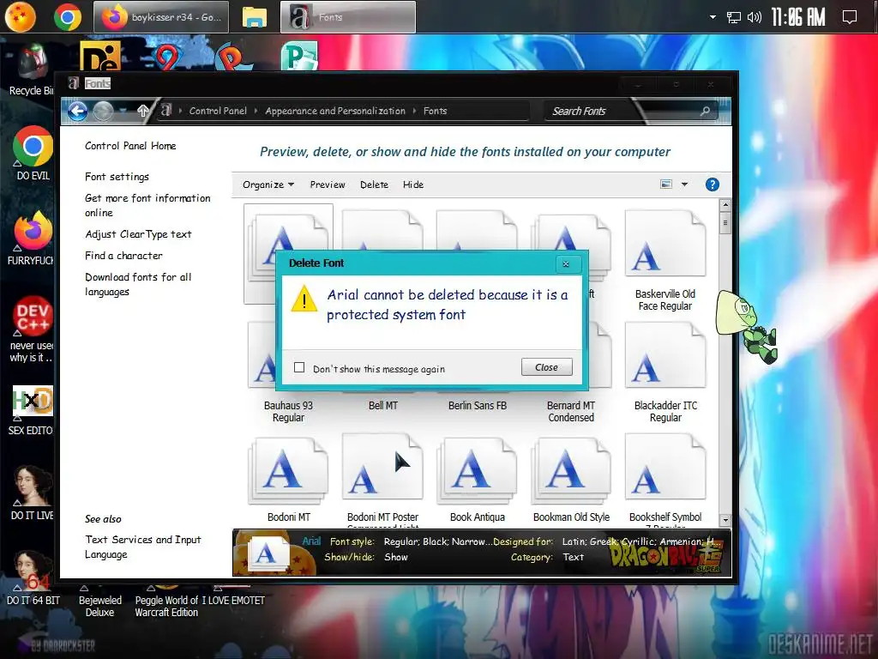This screenshot has width=878, height=659.
Task: Select the Bodoni MT Poster font icon
Action: click(x=383, y=466)
